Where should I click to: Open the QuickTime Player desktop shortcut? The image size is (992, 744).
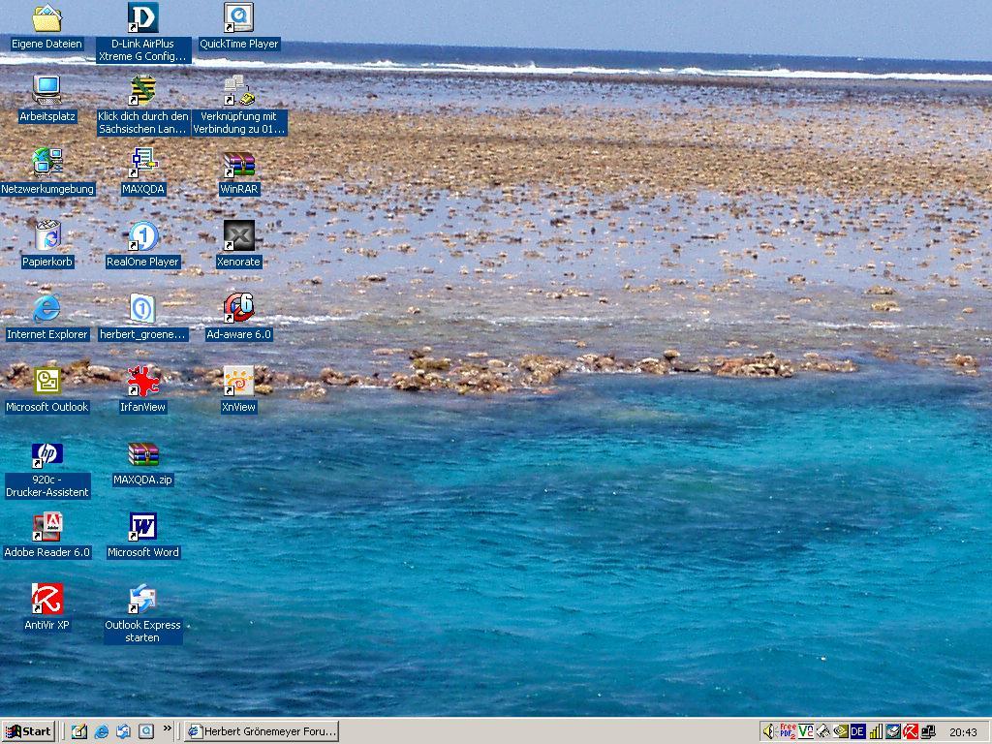[x=238, y=18]
